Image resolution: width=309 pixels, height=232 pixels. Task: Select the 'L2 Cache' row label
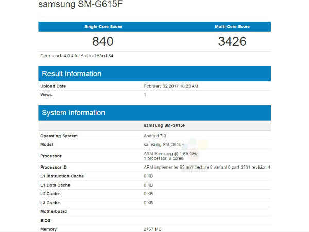click(x=50, y=194)
